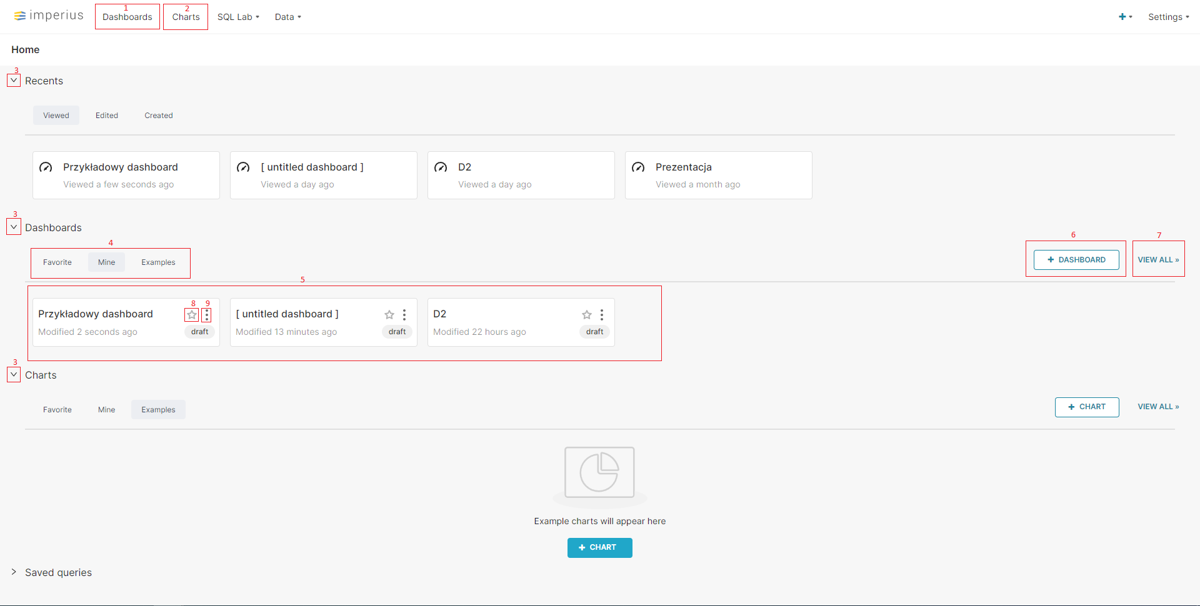Select Examples tab under Dashboards

(x=158, y=262)
